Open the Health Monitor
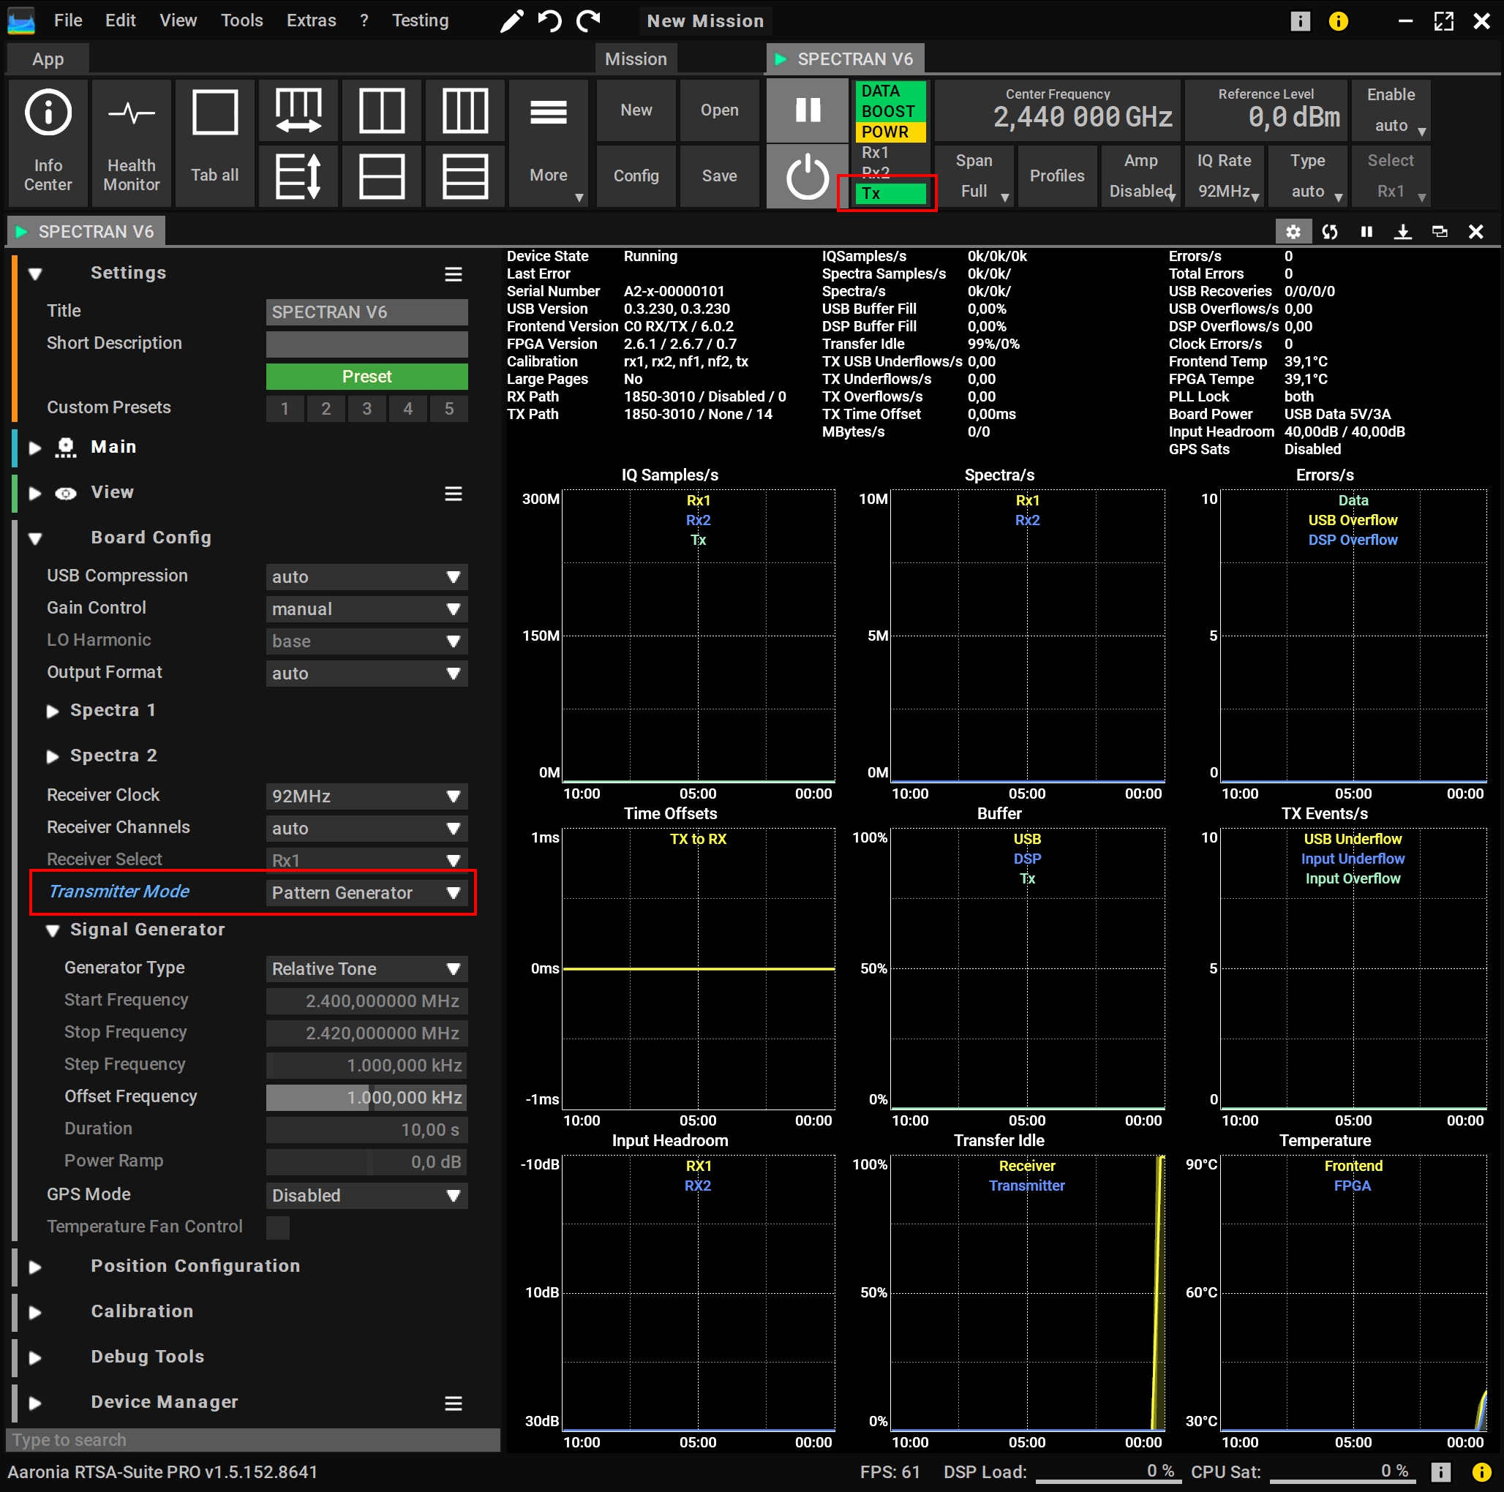 tap(131, 143)
